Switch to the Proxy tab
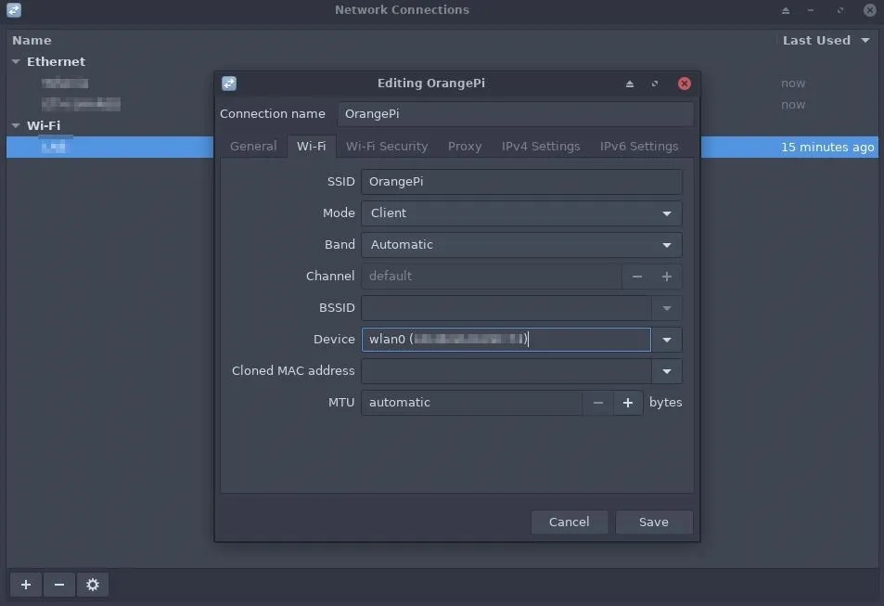 coord(465,146)
